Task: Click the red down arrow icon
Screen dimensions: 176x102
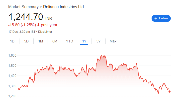Action: pos(38,25)
